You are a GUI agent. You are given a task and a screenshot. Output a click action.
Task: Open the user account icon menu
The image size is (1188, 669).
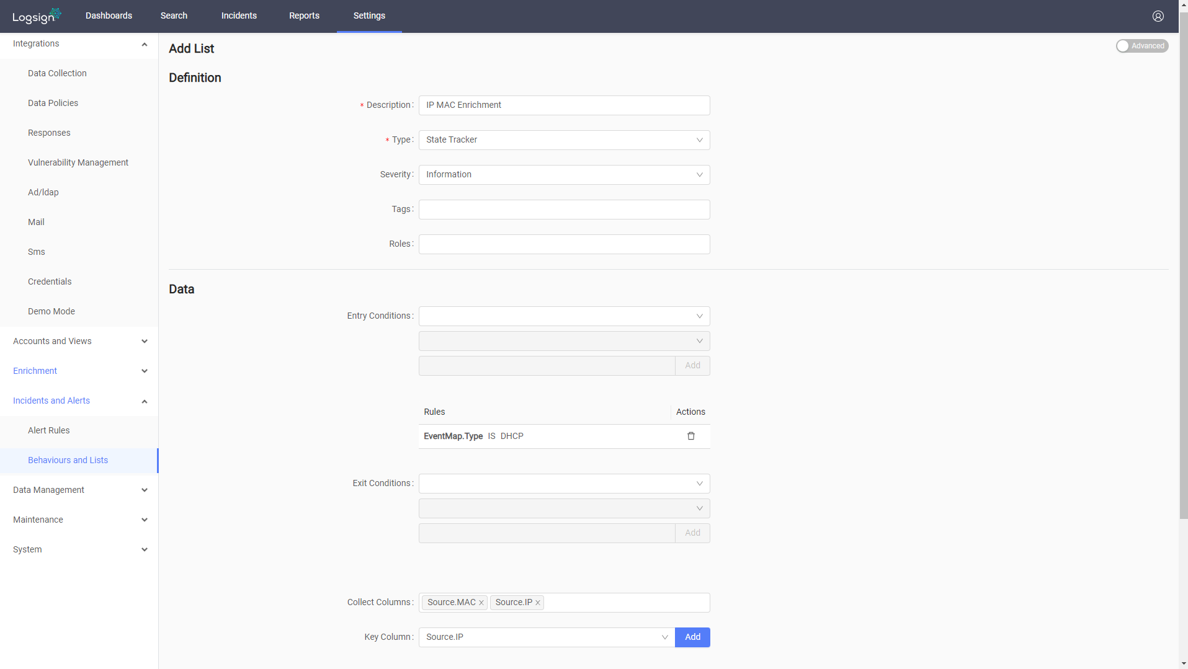pos(1158,16)
